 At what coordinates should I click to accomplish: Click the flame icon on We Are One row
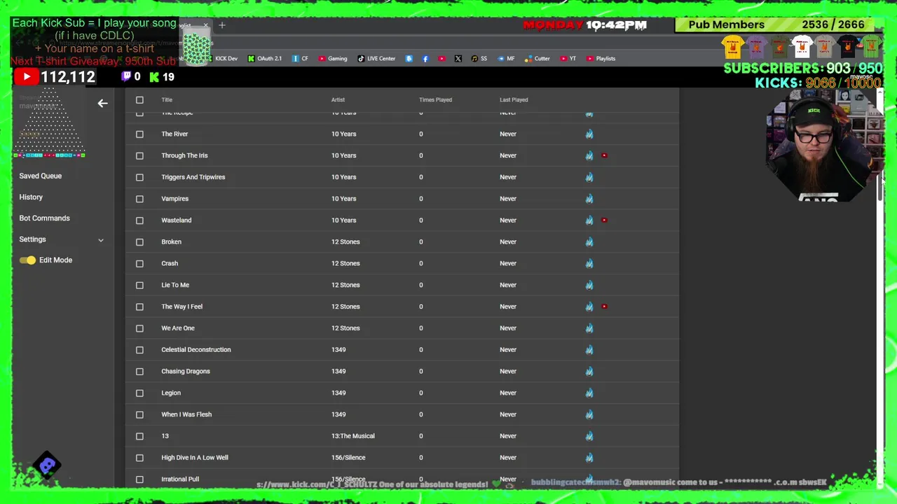coord(589,328)
